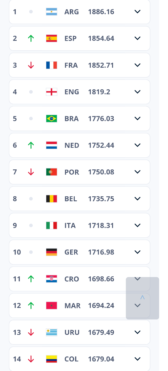This screenshot has width=168, height=371.
Task: Click rank number 10 for Germany
Action: tap(17, 252)
